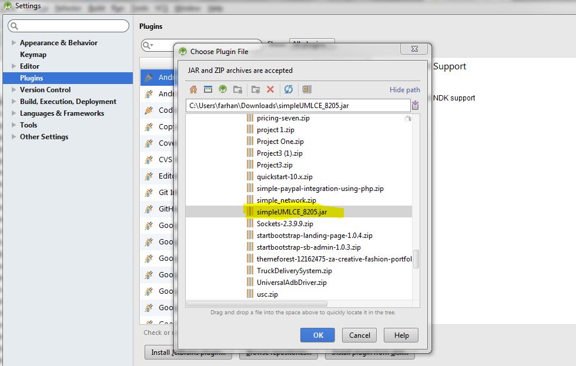
Task: Select the Desktop directory icon
Action: click(208, 89)
